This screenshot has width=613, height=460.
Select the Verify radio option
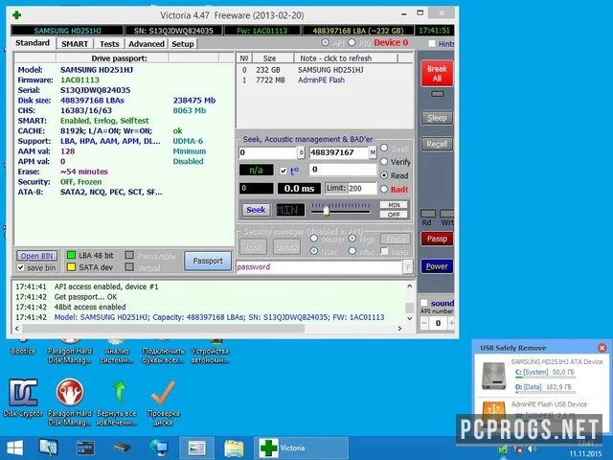(x=384, y=162)
